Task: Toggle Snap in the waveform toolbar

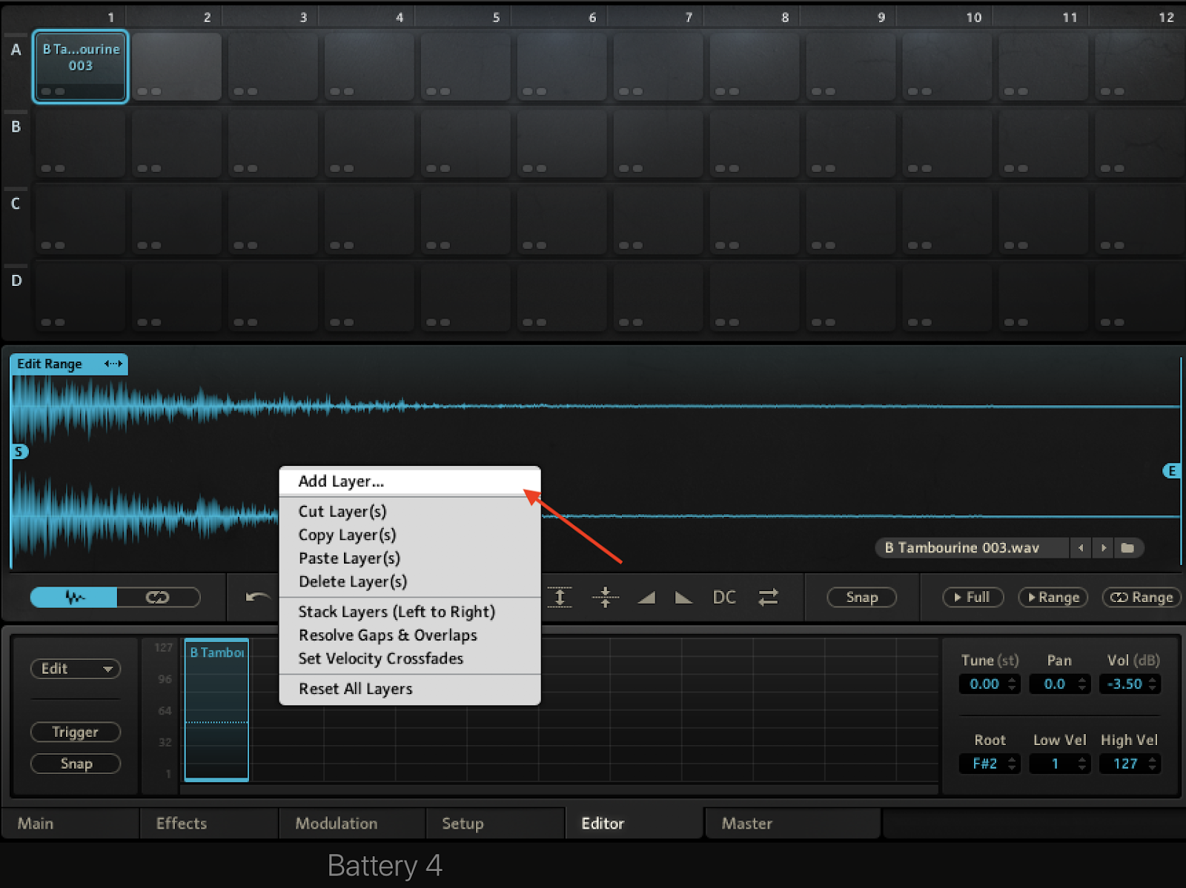Action: pyautogui.click(x=861, y=597)
